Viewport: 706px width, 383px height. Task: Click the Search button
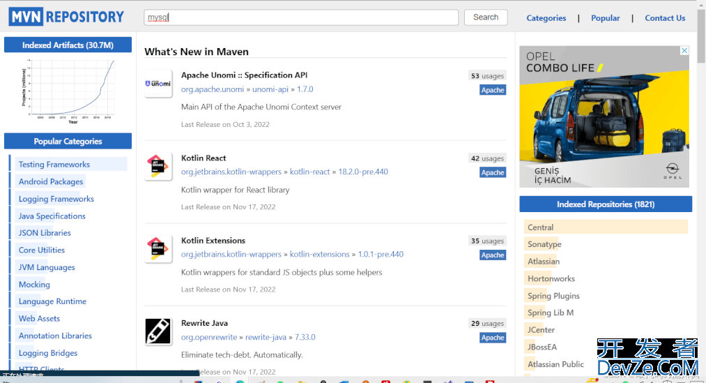point(485,17)
